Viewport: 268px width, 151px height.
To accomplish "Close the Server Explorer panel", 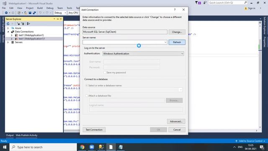I will (61, 19).
